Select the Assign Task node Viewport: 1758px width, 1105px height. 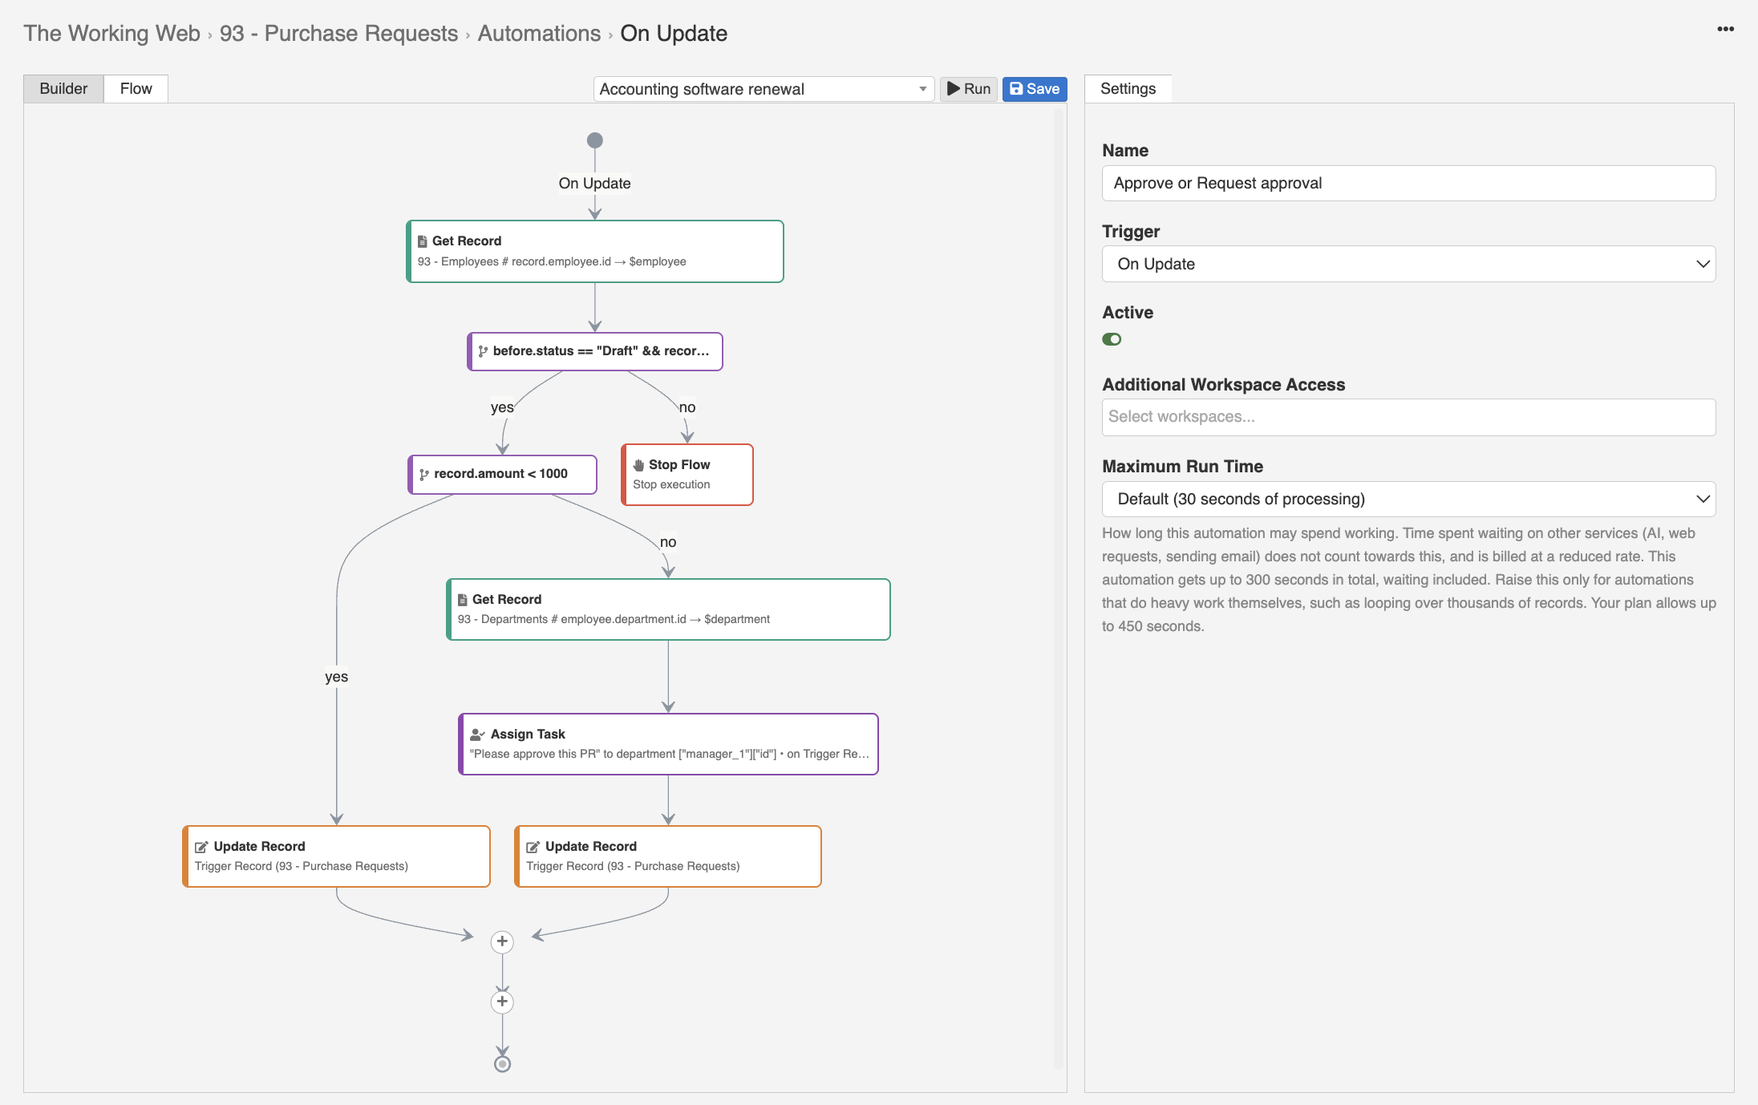tap(668, 744)
